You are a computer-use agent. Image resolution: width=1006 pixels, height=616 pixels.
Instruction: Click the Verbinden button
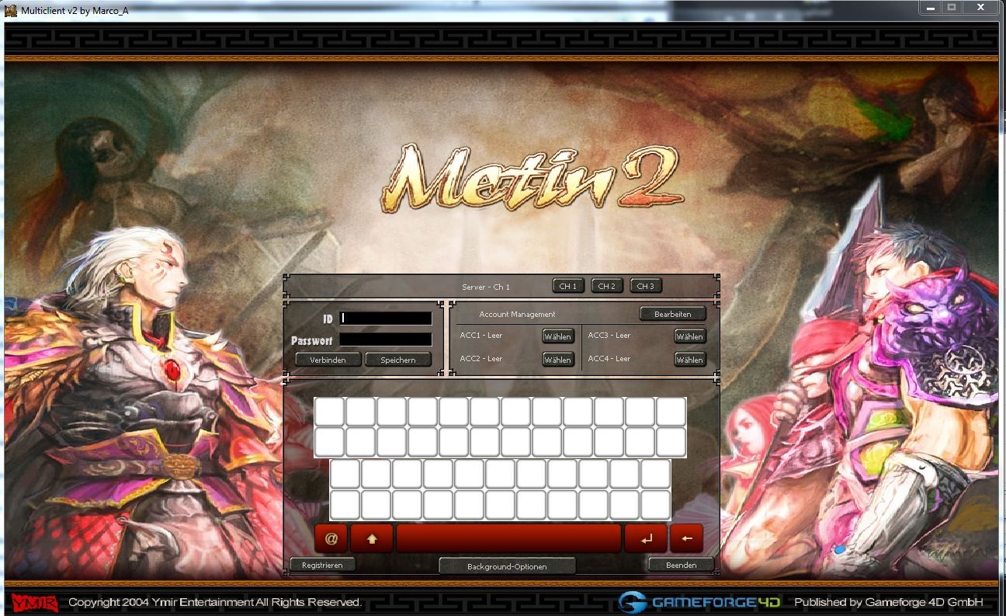pos(328,360)
